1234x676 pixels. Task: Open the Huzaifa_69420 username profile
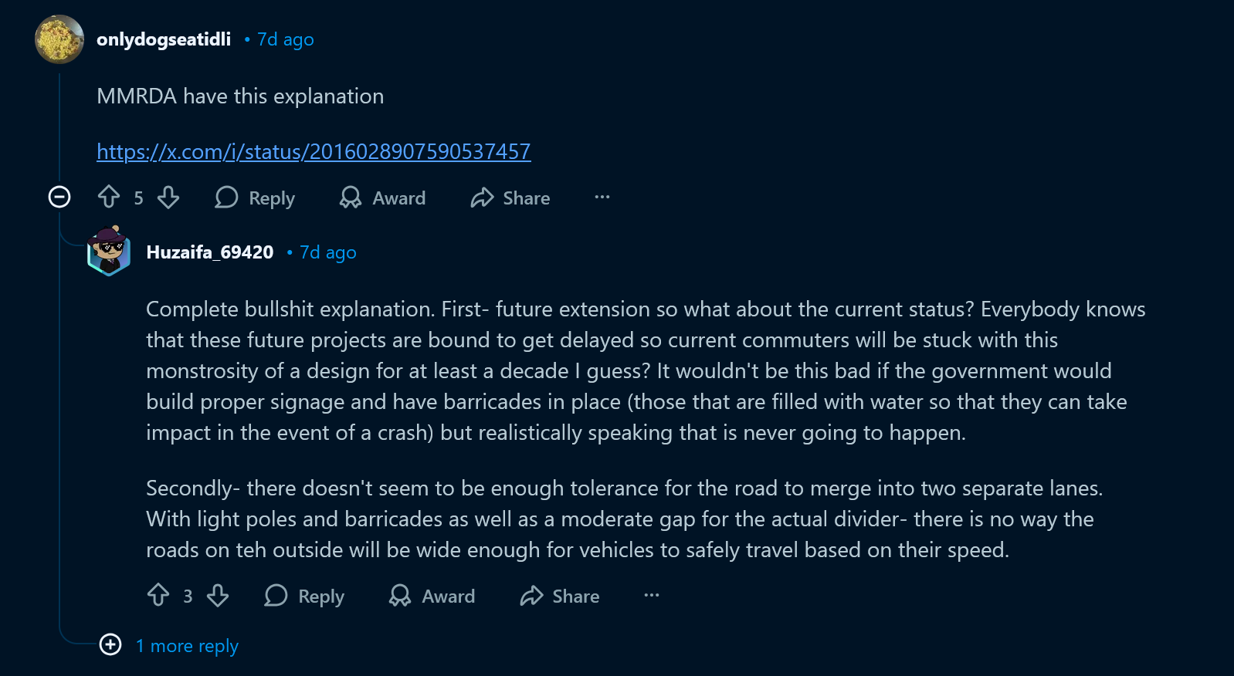tap(210, 252)
